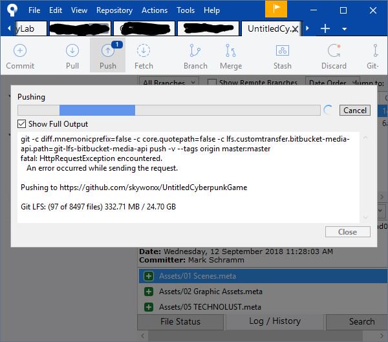The width and height of the screenshot is (388, 342).
Task: Click the orange flag notification icon
Action: pyautogui.click(x=276, y=9)
